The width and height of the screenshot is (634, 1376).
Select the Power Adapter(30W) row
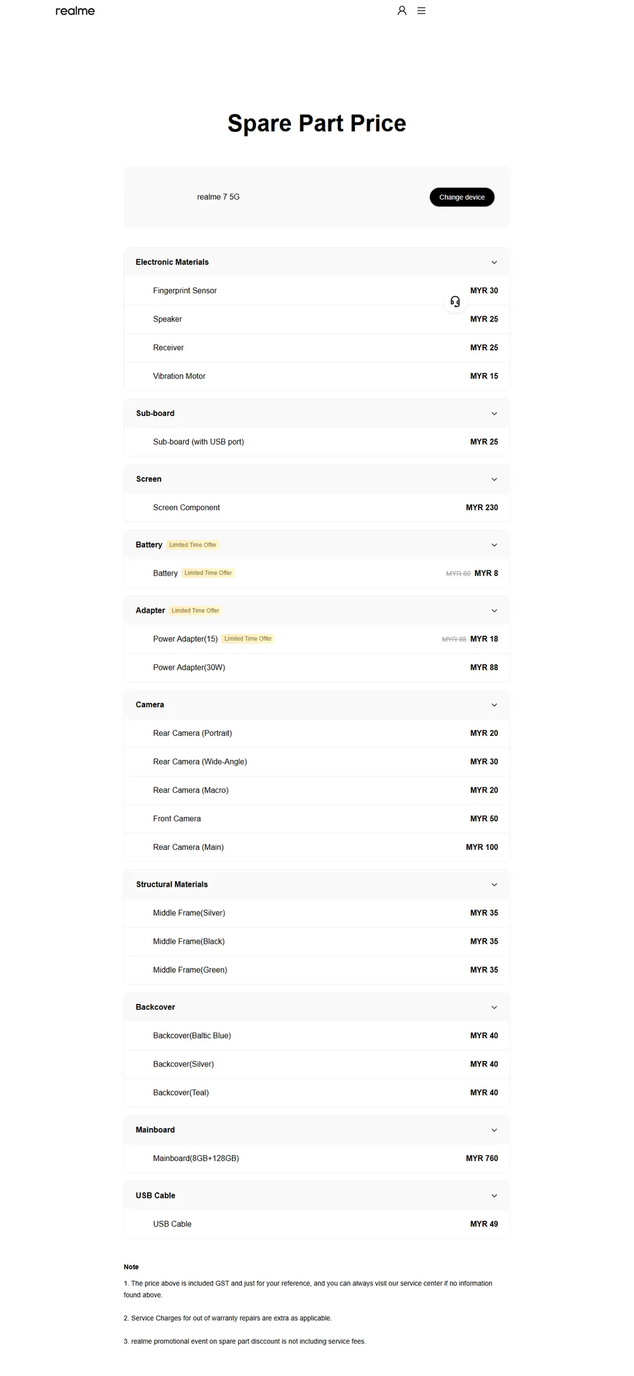click(x=317, y=667)
